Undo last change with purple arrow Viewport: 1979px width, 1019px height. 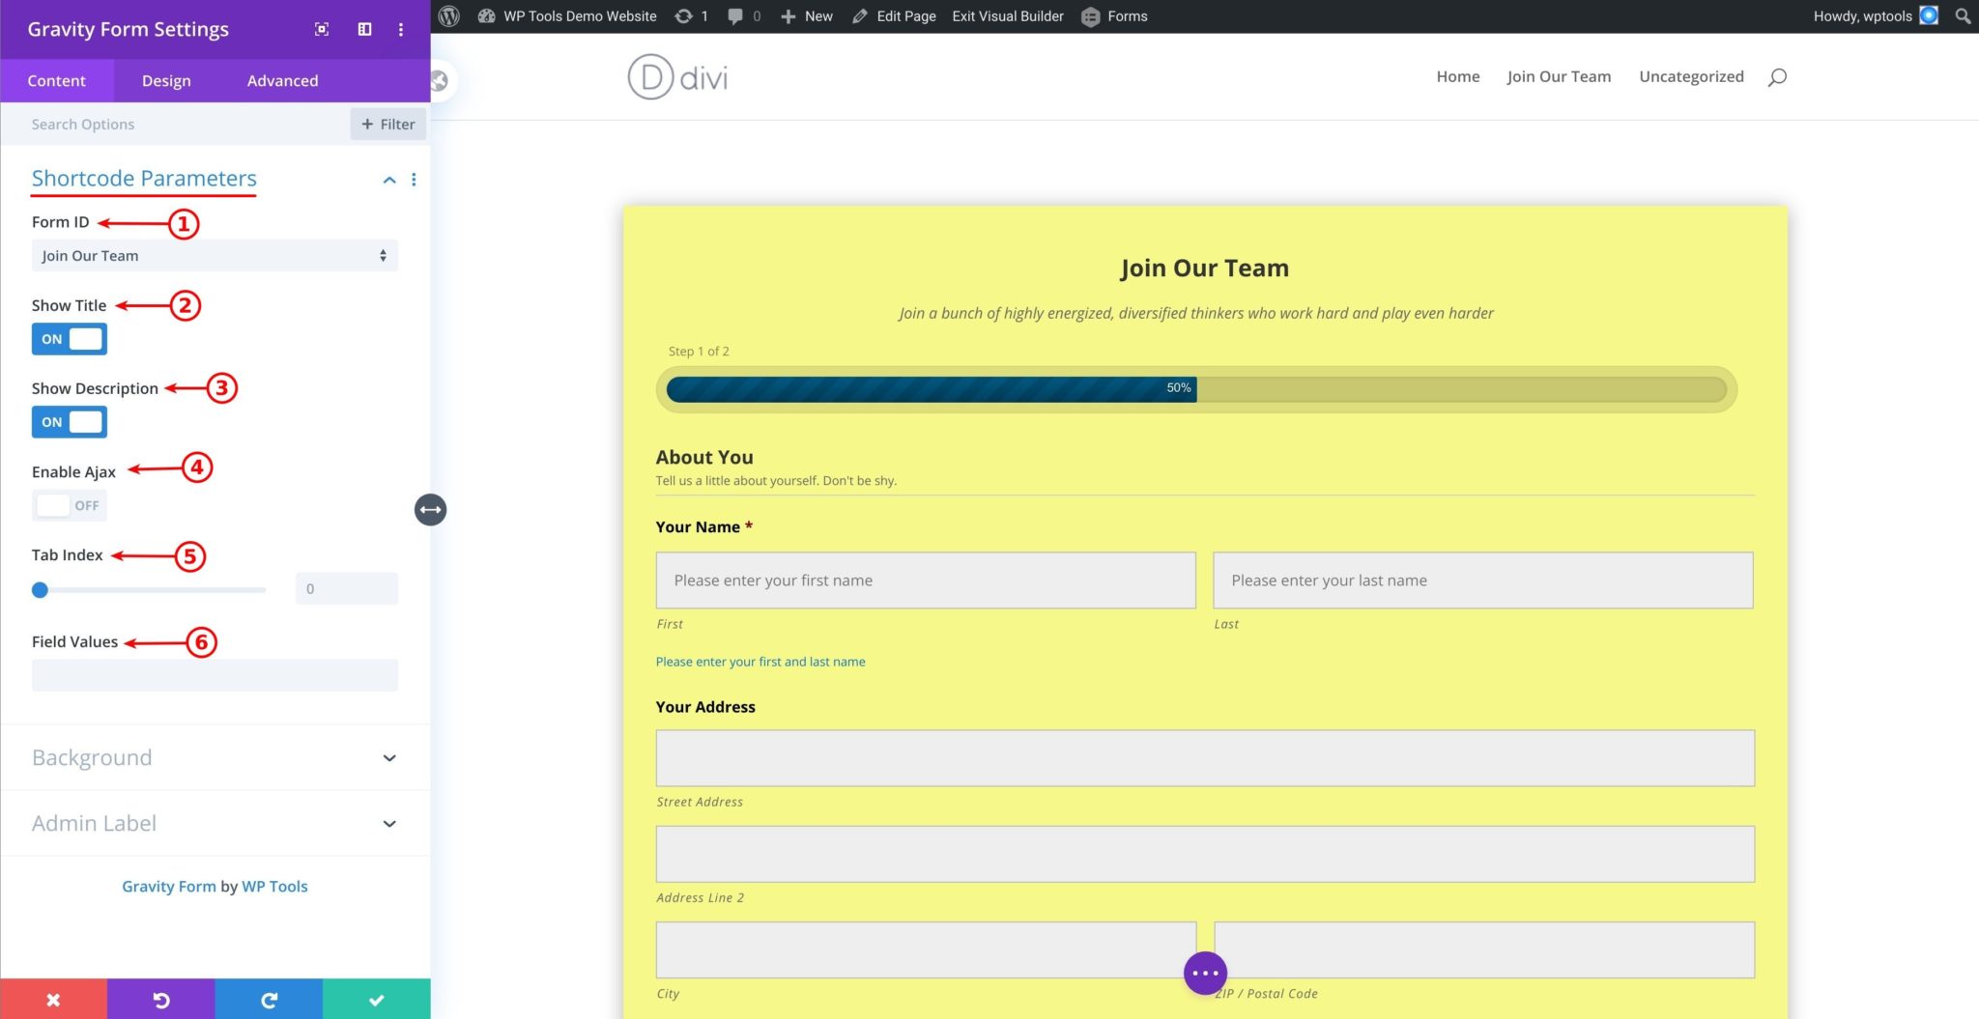tap(161, 1000)
